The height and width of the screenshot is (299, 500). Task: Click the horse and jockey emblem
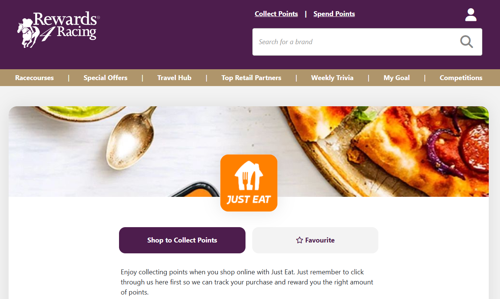(28, 33)
